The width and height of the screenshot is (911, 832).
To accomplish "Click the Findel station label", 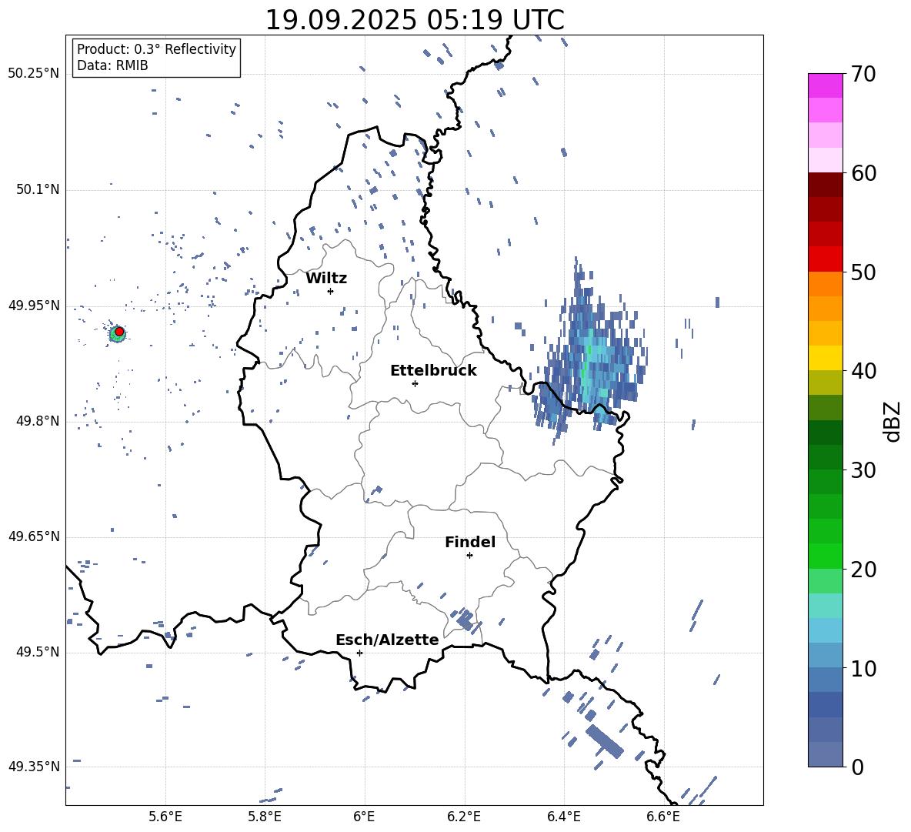I will (x=470, y=542).
